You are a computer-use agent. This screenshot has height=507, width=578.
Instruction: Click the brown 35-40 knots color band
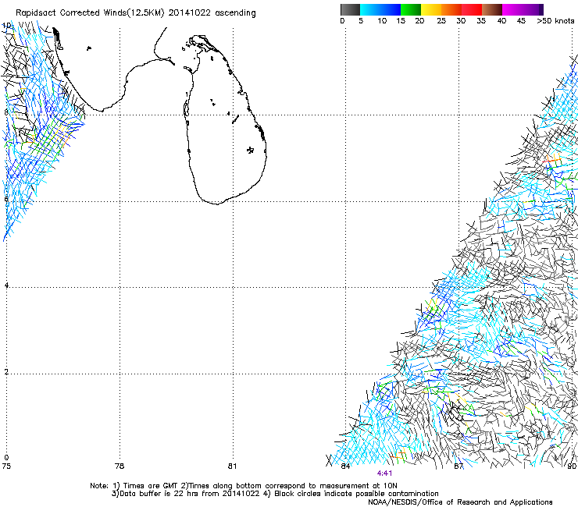[492, 9]
